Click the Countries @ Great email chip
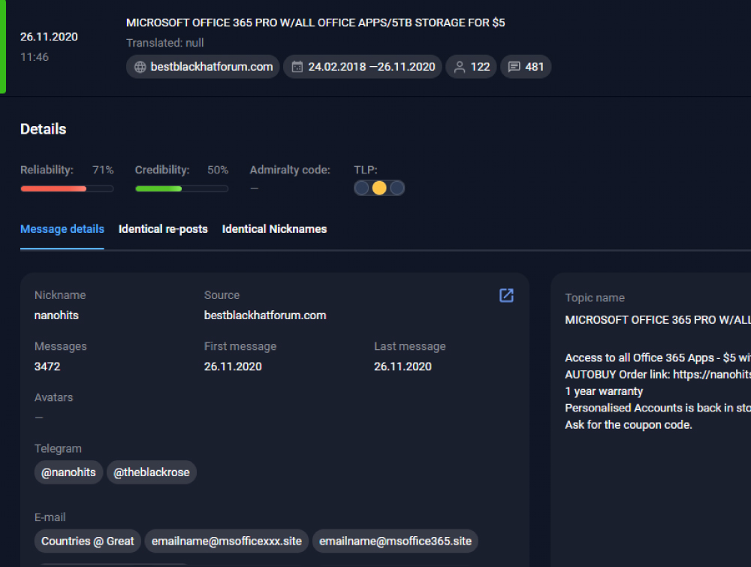Screen dimensions: 751x567 88,541
